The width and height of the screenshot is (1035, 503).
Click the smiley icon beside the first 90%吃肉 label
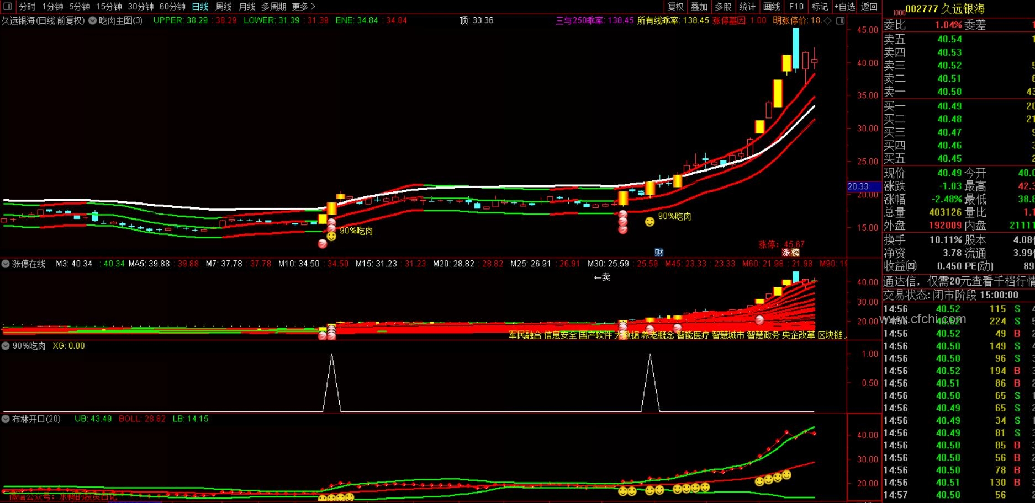[331, 236]
